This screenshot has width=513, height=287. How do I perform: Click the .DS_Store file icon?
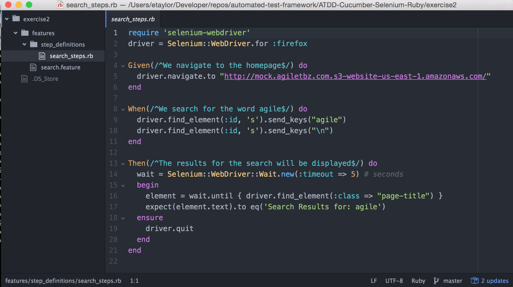click(24, 78)
